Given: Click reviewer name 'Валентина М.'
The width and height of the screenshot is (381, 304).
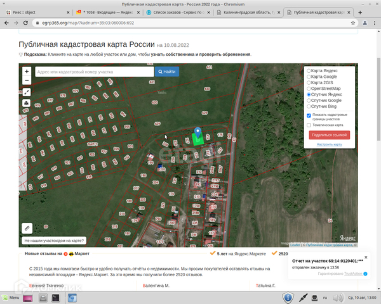Looking at the screenshot, I should 156,286.
